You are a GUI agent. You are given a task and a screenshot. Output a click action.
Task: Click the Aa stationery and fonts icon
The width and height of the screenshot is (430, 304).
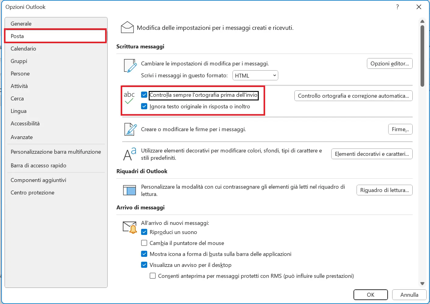click(130, 154)
